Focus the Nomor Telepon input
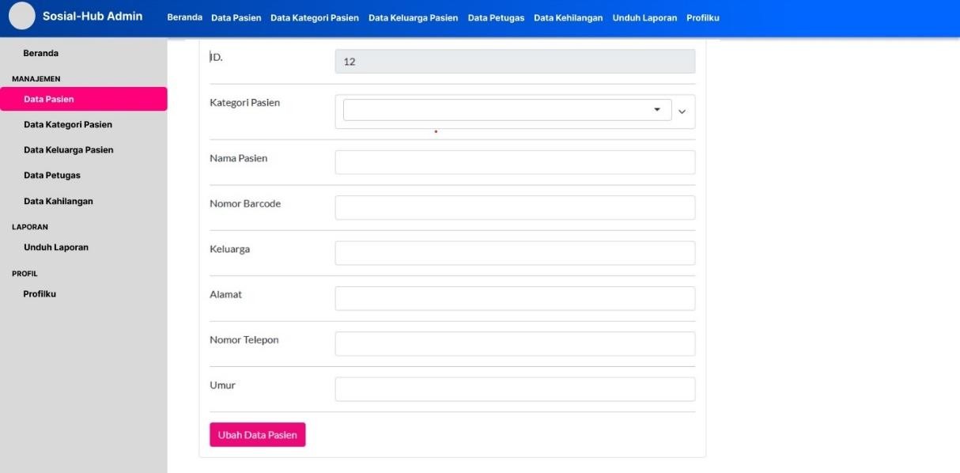Image resolution: width=960 pixels, height=473 pixels. (x=514, y=344)
